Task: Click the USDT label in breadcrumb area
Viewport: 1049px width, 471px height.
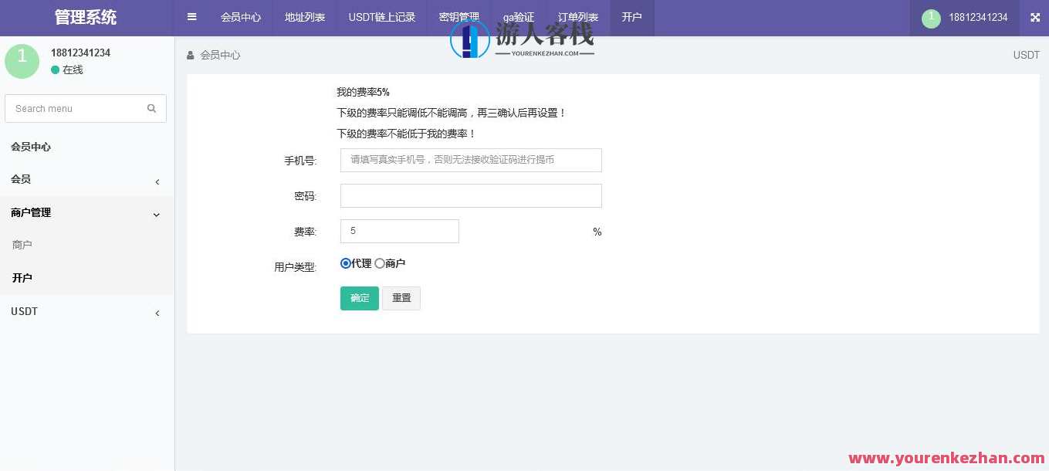Action: coord(1026,55)
